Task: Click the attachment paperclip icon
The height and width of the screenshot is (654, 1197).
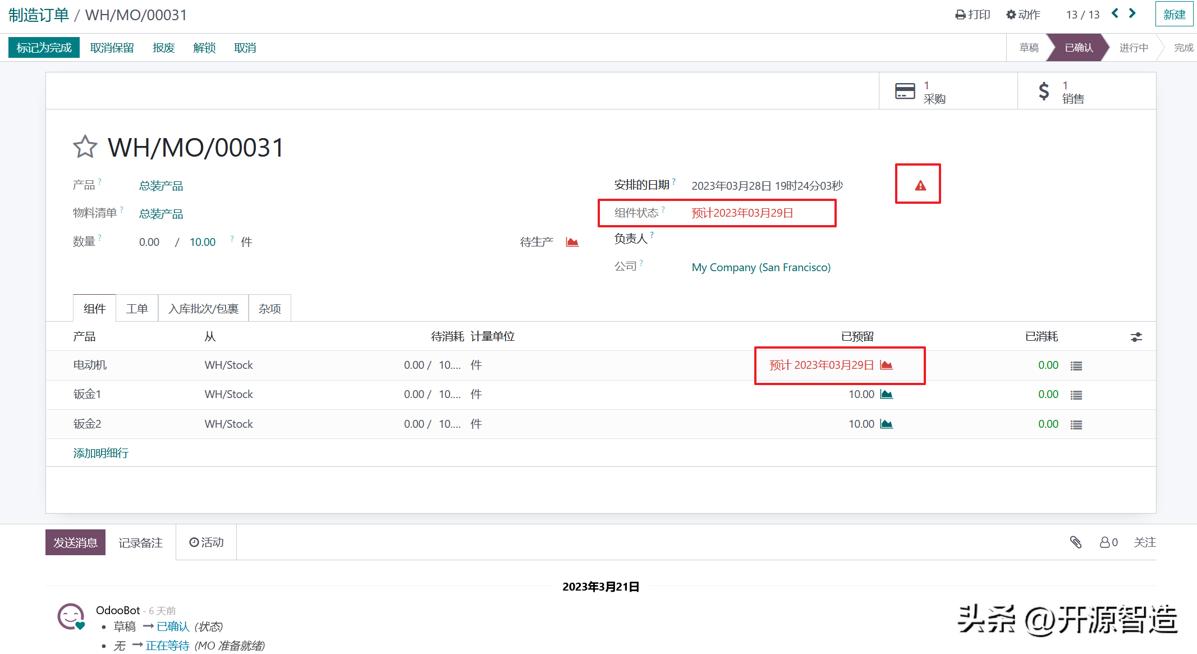Action: point(1075,542)
